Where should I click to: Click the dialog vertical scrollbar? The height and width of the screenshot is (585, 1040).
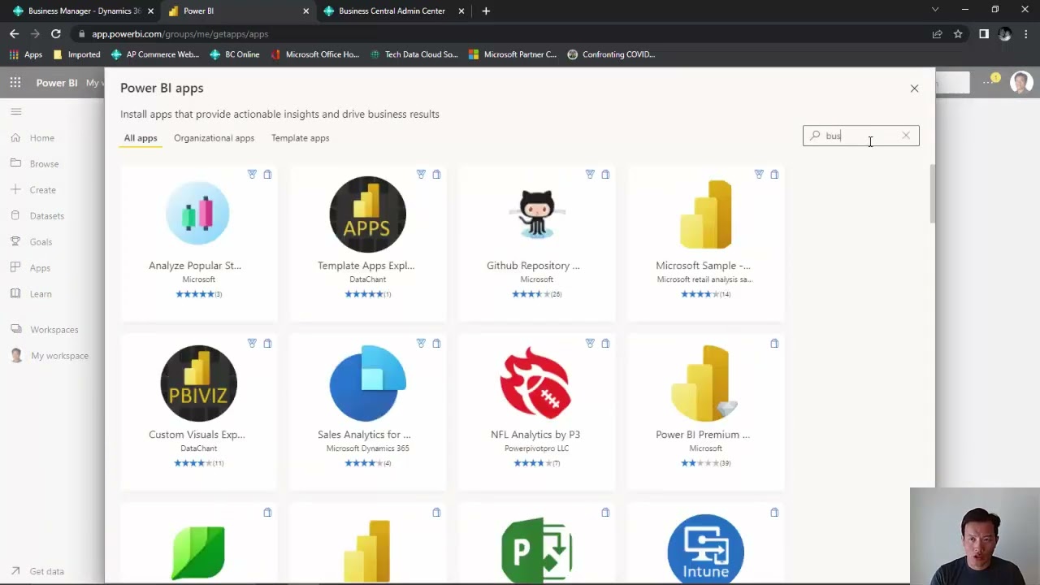pyautogui.click(x=933, y=195)
